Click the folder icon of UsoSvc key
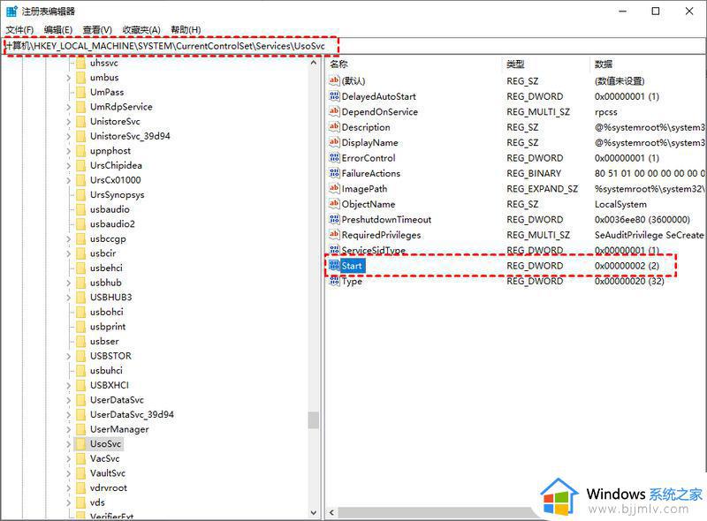Image resolution: width=707 pixels, height=521 pixels. 80,444
